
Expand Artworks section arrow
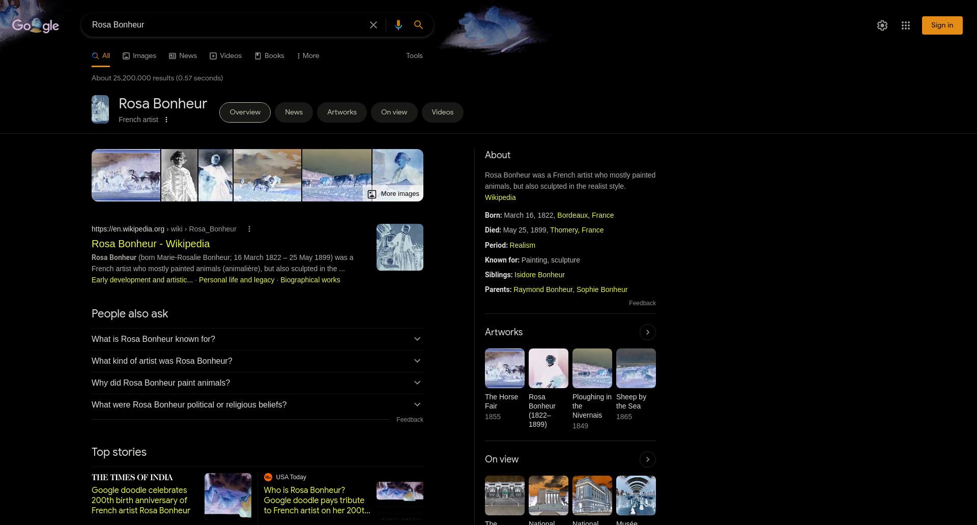[x=647, y=332]
